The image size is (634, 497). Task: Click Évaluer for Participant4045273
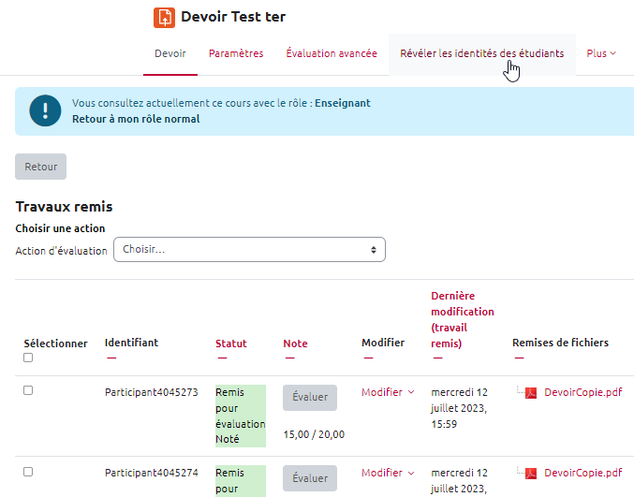pyautogui.click(x=310, y=397)
